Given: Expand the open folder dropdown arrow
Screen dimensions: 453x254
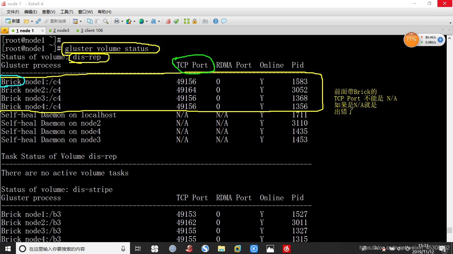Looking at the screenshot, I should 32,21.
